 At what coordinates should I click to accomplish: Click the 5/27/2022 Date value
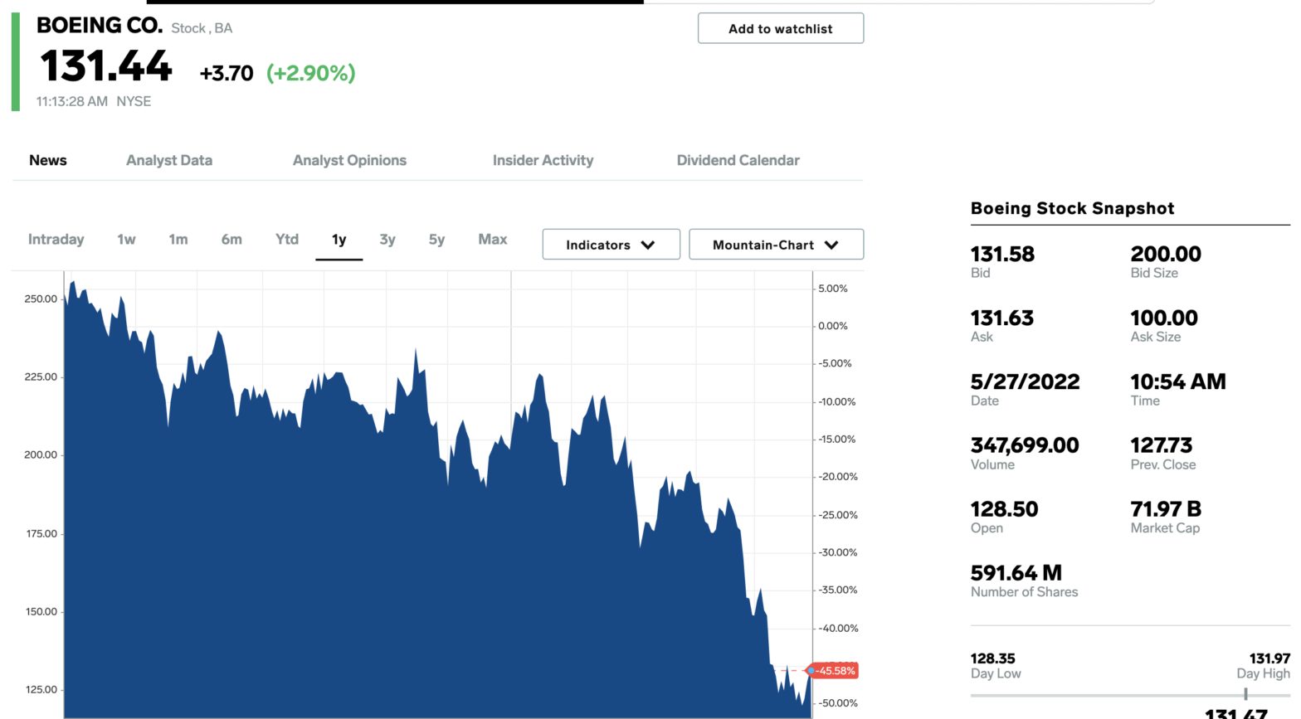pyautogui.click(x=1026, y=381)
